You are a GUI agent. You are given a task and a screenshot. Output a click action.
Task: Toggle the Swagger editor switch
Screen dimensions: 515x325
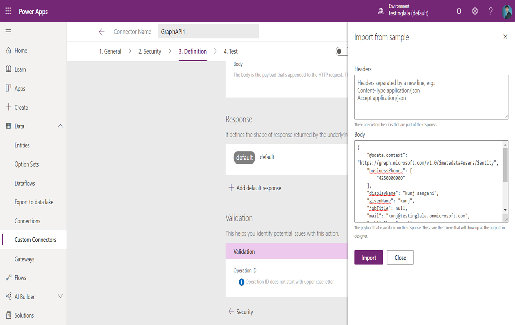click(x=341, y=51)
